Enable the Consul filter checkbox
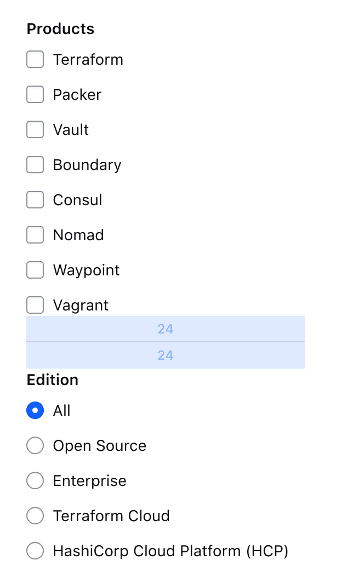Screen dimensions: 342x588 (35, 200)
